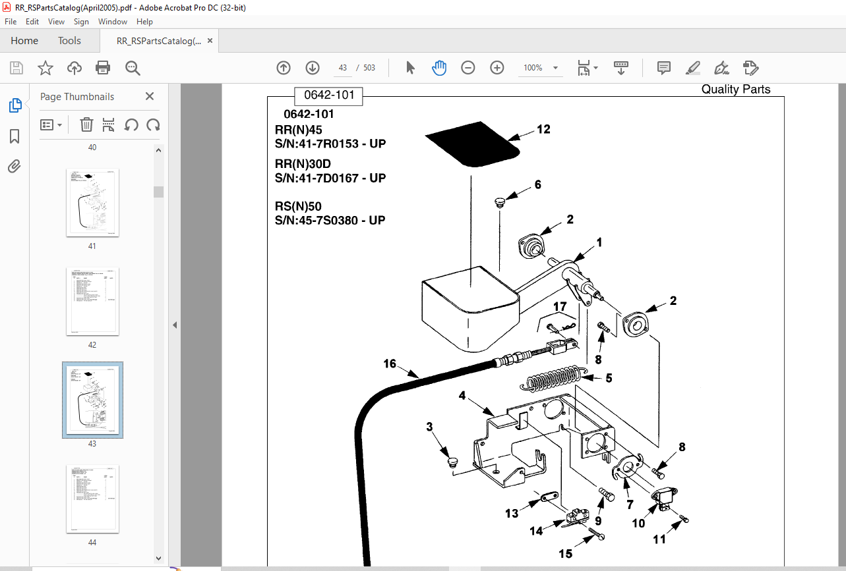Image resolution: width=846 pixels, height=571 pixels.
Task: Open the Sign menu
Action: tap(81, 22)
